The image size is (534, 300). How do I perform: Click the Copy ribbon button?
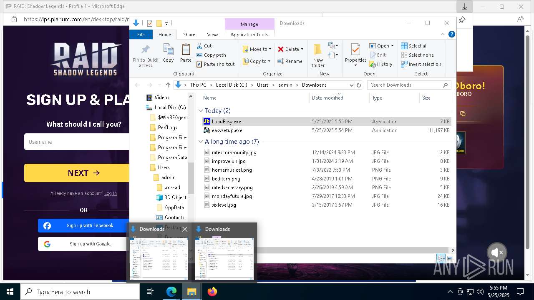pos(168,53)
